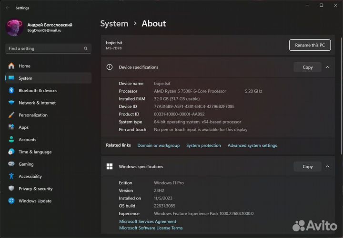The width and height of the screenshot is (343, 238).
Task: Click the Gaming controller icon
Action: pos(11,163)
